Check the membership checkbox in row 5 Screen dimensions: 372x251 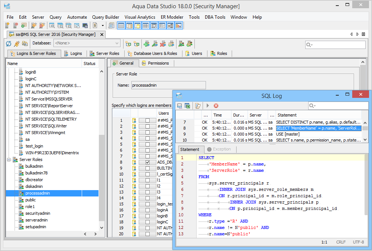[x=148, y=144]
